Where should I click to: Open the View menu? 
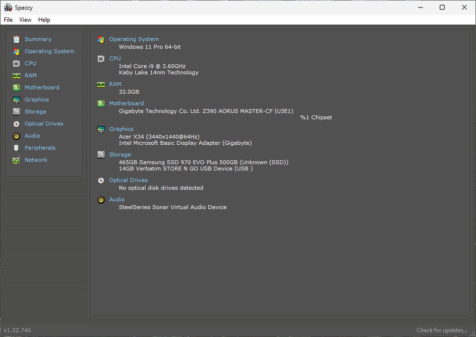pos(25,20)
